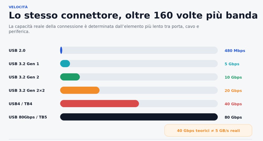The height and width of the screenshot is (141, 263).
Task: Click the 5 Gbps value
Action: (232, 64)
